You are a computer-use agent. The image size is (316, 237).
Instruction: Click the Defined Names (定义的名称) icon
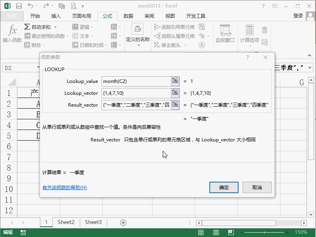pyautogui.click(x=137, y=29)
